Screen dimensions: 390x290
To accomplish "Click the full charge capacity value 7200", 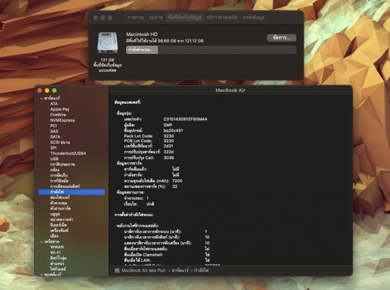I will [x=177, y=181].
